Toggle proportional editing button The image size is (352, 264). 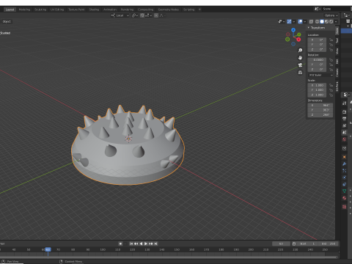(x=156, y=15)
